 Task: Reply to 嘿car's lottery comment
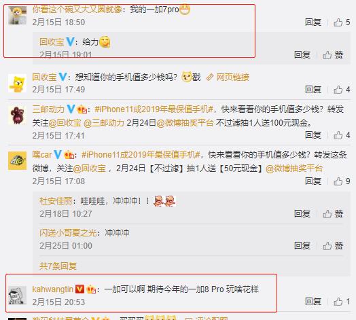pyautogui.click(x=313, y=181)
